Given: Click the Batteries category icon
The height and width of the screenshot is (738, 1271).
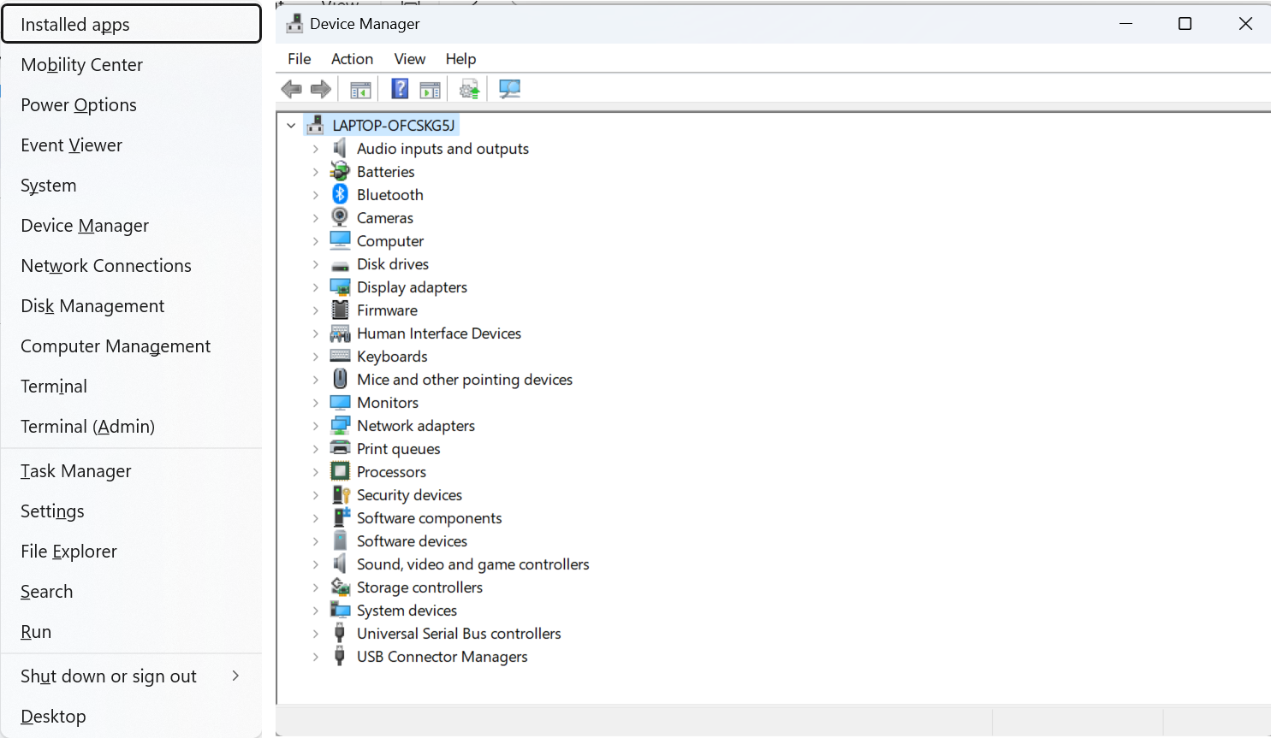Looking at the screenshot, I should pos(340,171).
